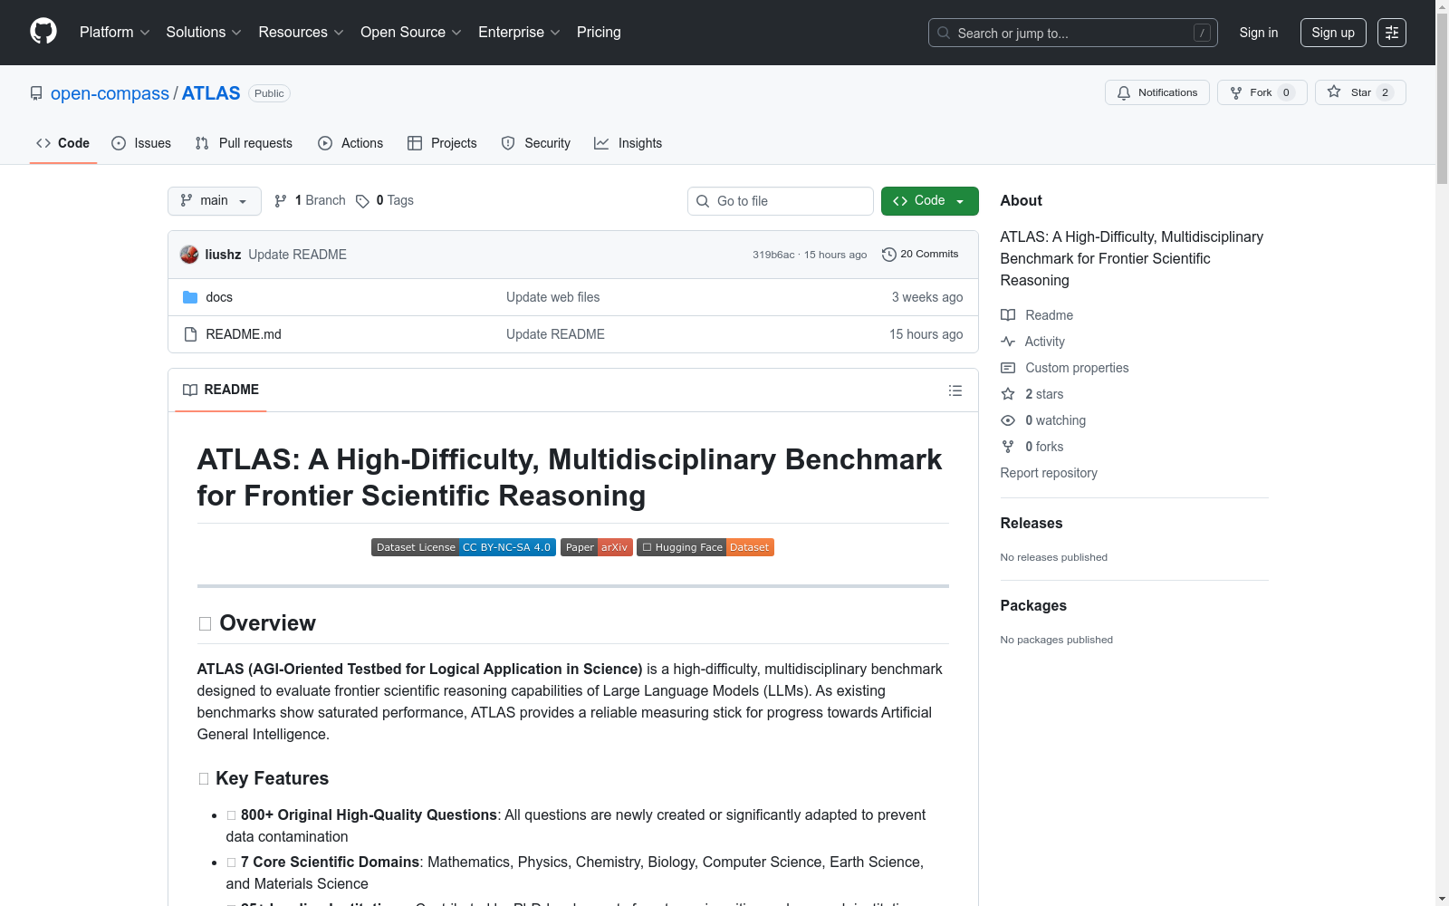The height and width of the screenshot is (906, 1449).
Task: Star the repository
Action: pos(1359,92)
